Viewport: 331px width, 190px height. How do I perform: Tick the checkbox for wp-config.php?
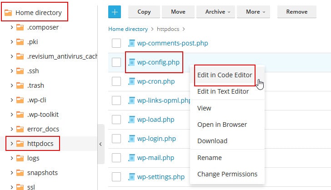[x=116, y=62]
